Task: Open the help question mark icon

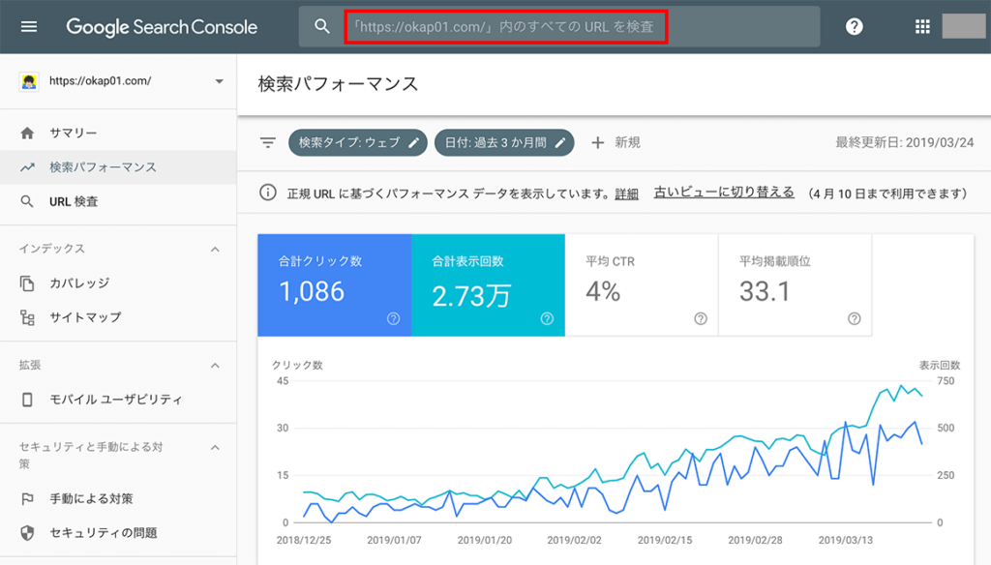Action: point(854,26)
